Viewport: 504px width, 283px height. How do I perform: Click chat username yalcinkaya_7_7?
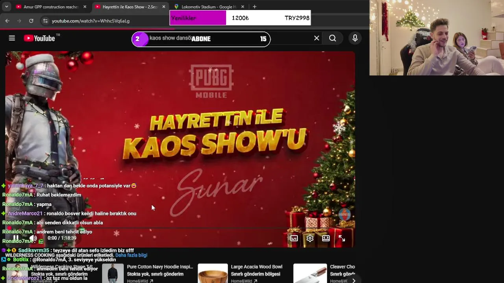coord(26,186)
